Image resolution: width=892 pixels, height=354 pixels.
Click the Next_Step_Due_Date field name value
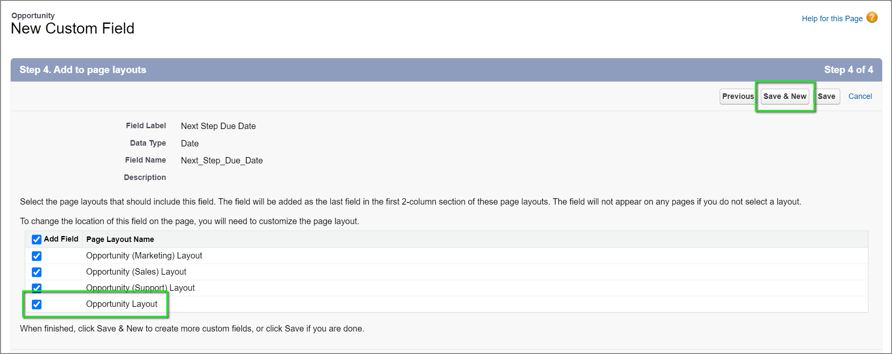click(222, 160)
